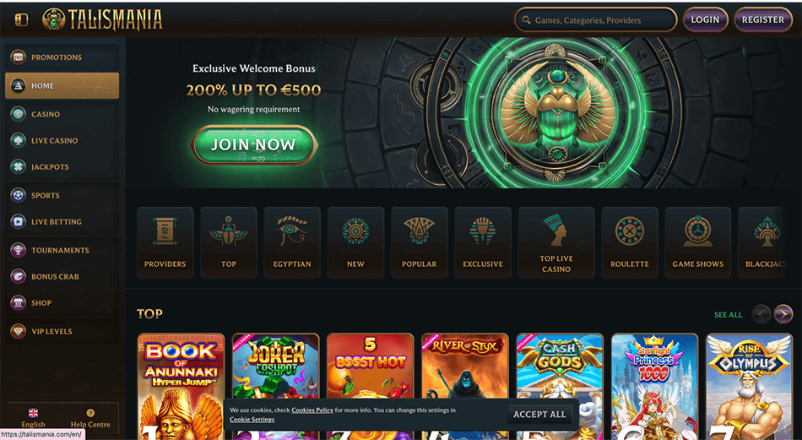The width and height of the screenshot is (802, 440).
Task: Select the Egyptian eye of Horus category
Action: pos(292,242)
